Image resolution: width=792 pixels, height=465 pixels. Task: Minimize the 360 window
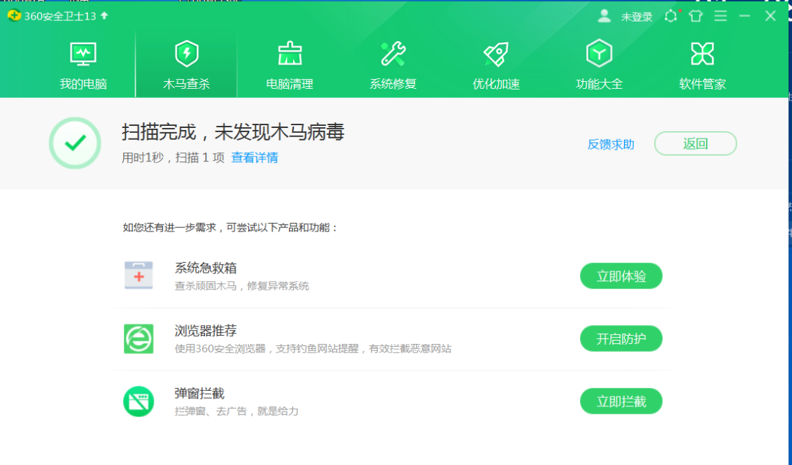coord(744,16)
